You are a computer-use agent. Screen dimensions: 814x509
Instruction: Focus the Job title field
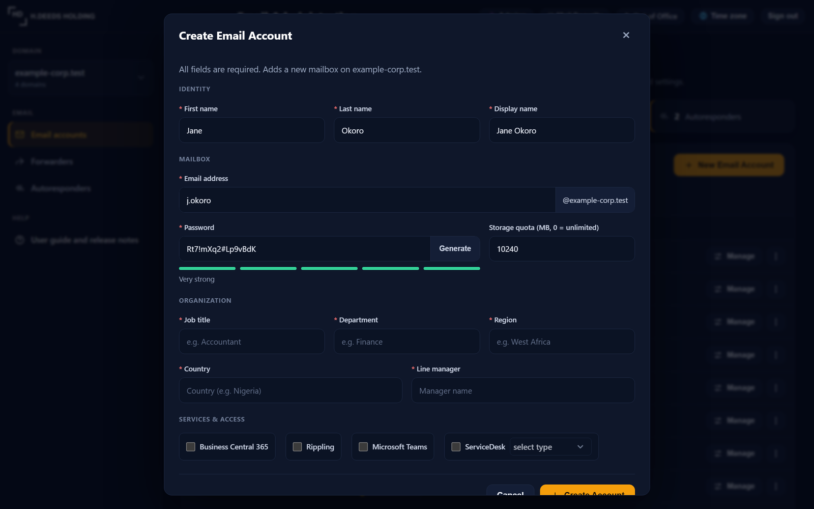click(x=252, y=342)
